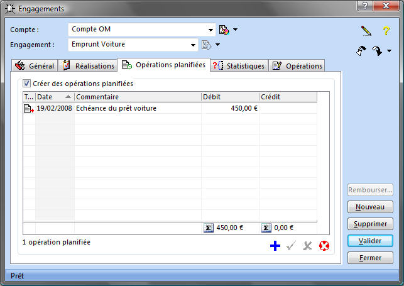Click the redo arrow icon
The height and width of the screenshot is (286, 404).
[x=376, y=52]
